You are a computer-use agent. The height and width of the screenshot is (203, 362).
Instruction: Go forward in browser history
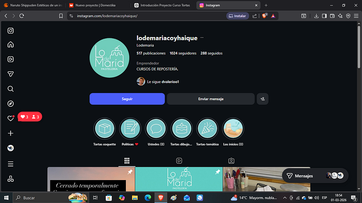14,16
